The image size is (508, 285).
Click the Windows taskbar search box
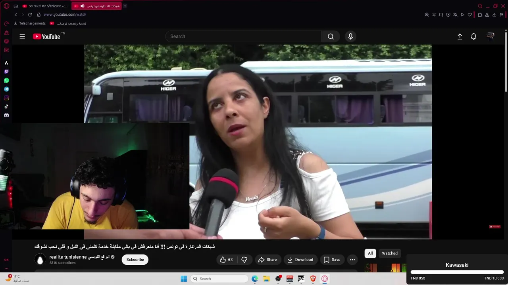219,279
